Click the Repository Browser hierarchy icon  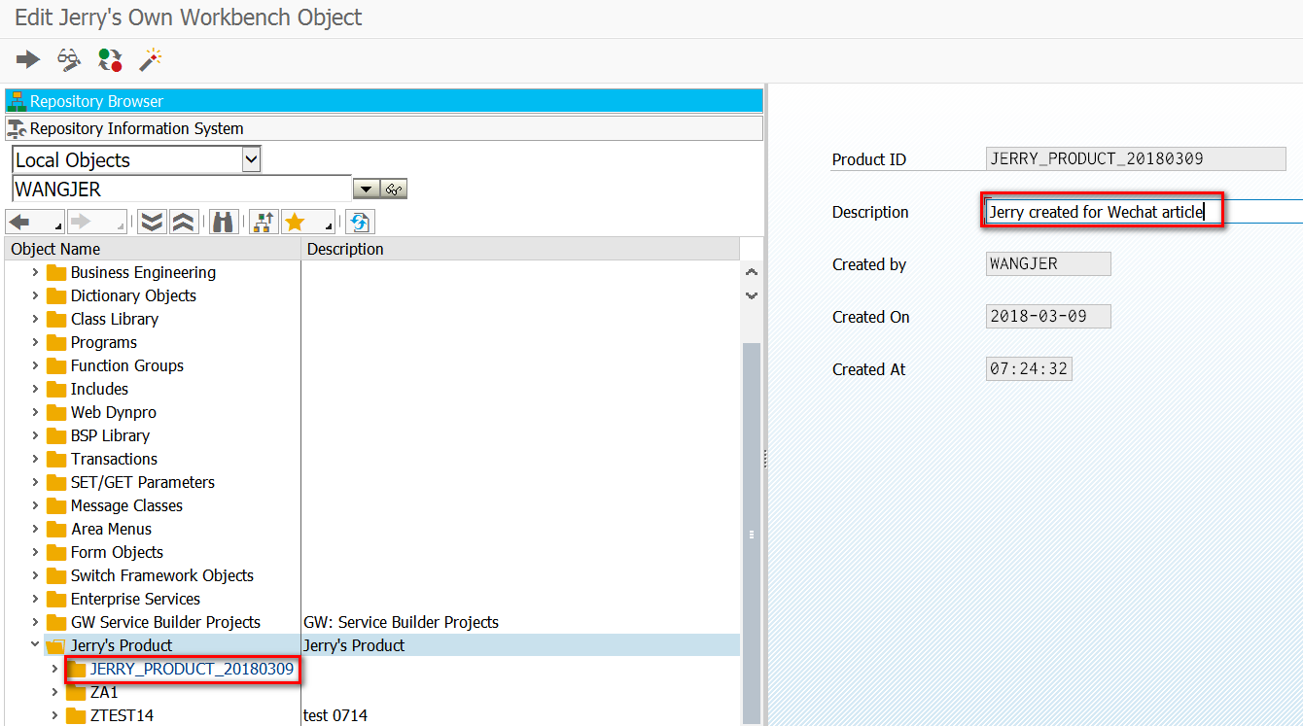17,101
